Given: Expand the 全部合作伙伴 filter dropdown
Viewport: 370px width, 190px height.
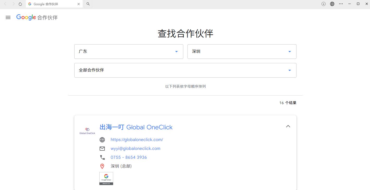Looking at the screenshot, I should click(x=185, y=70).
